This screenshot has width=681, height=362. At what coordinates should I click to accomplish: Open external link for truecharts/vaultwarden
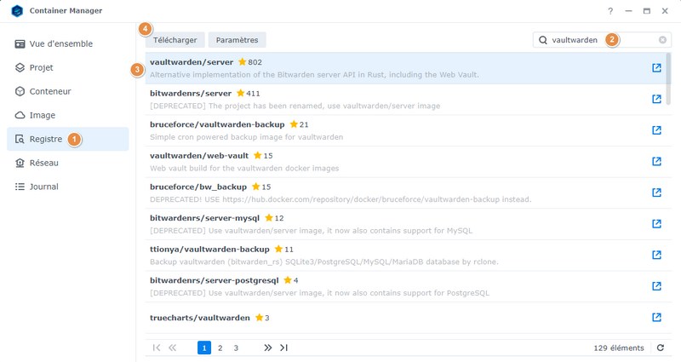click(656, 317)
